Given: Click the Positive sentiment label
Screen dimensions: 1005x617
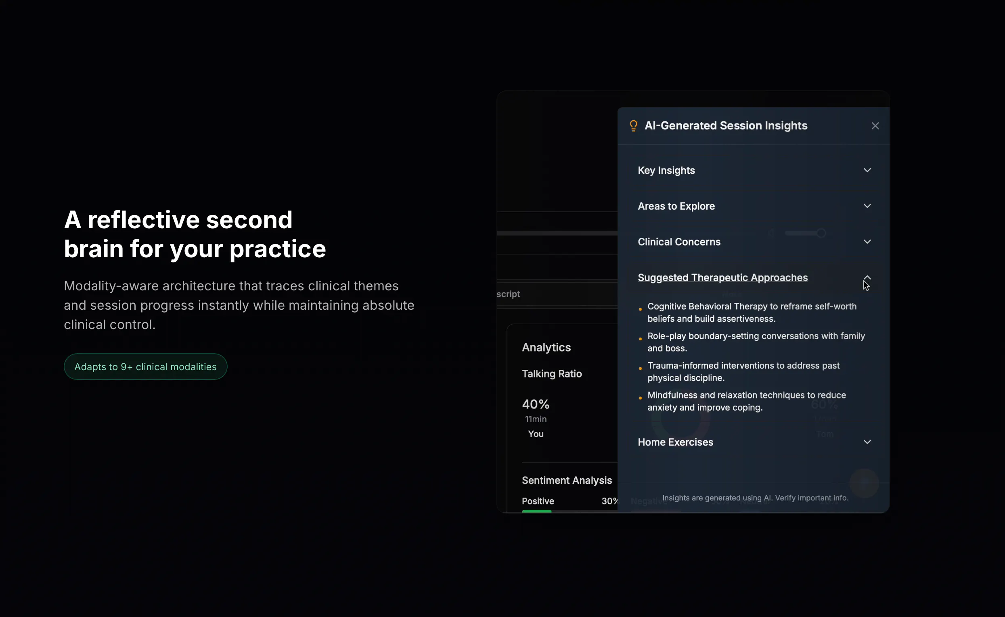Looking at the screenshot, I should 538,501.
